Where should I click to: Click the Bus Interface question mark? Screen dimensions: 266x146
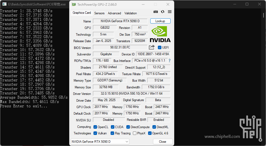click(170, 61)
